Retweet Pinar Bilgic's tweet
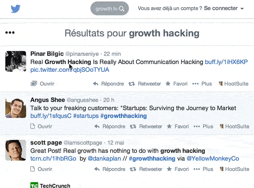The image size is (254, 188). point(145,84)
